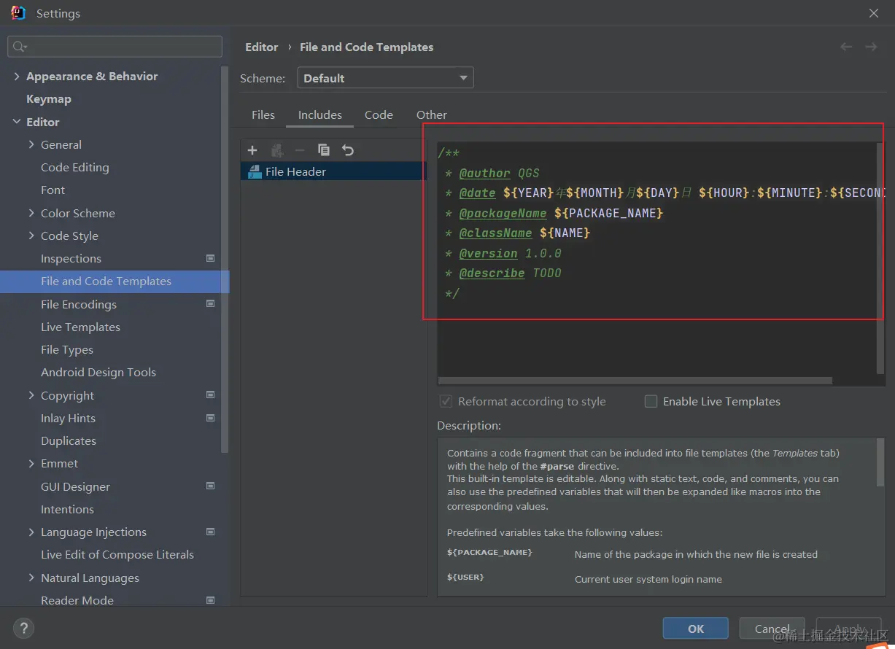The width and height of the screenshot is (895, 649).
Task: Expand the Code Style node
Action: pyautogui.click(x=31, y=236)
